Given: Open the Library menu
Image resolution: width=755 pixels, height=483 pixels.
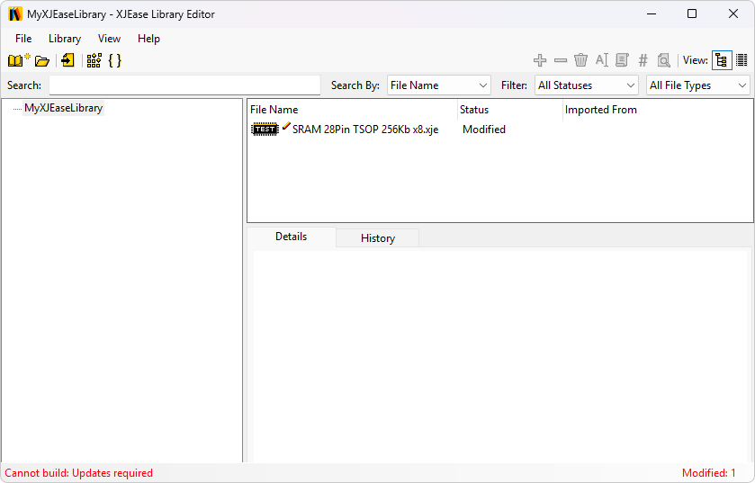Looking at the screenshot, I should click(65, 39).
